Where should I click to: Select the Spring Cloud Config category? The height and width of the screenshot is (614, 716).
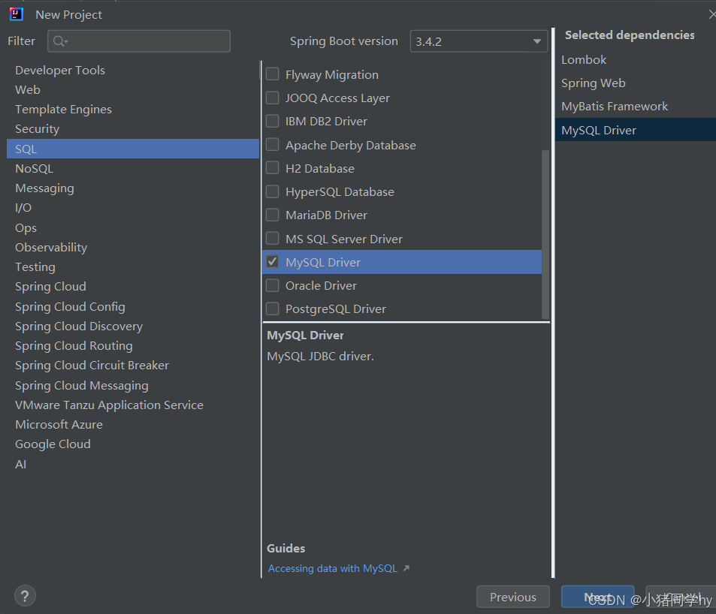(x=133, y=306)
